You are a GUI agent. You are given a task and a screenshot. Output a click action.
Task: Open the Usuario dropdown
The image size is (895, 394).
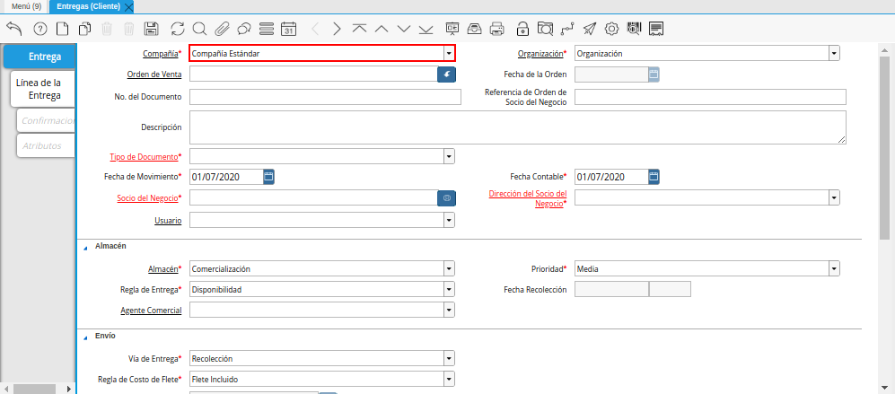click(449, 220)
